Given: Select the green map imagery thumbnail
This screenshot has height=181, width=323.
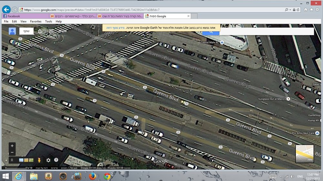Looking at the screenshot, I should point(31,160).
